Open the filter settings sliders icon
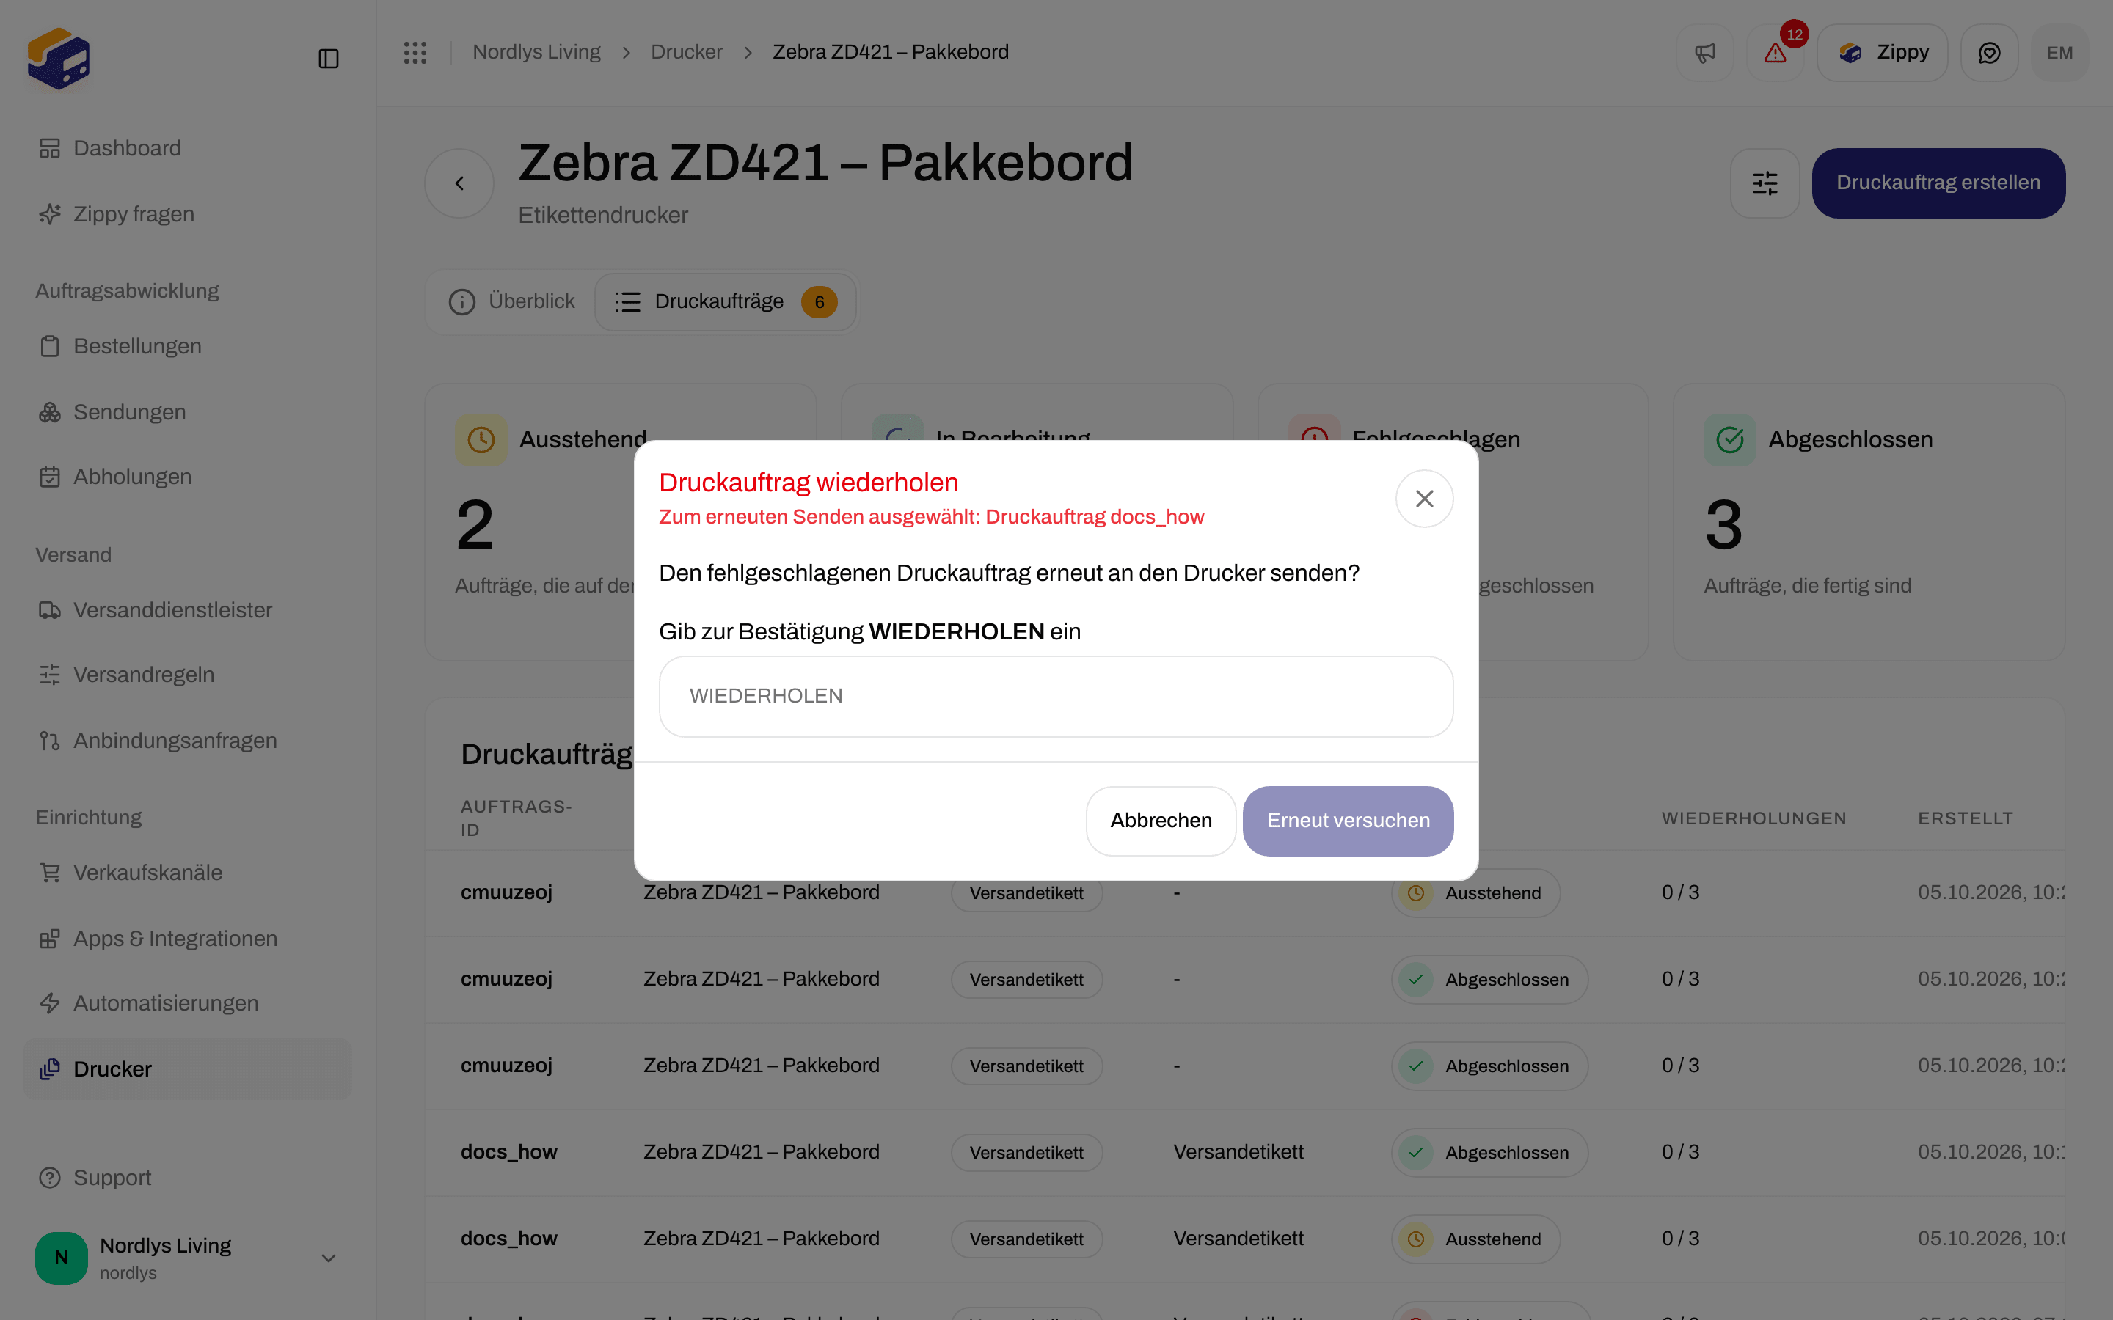Viewport: 2113px width, 1320px height. [x=1765, y=183]
